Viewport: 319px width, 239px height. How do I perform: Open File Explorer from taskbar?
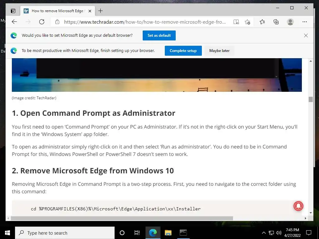[168, 233]
